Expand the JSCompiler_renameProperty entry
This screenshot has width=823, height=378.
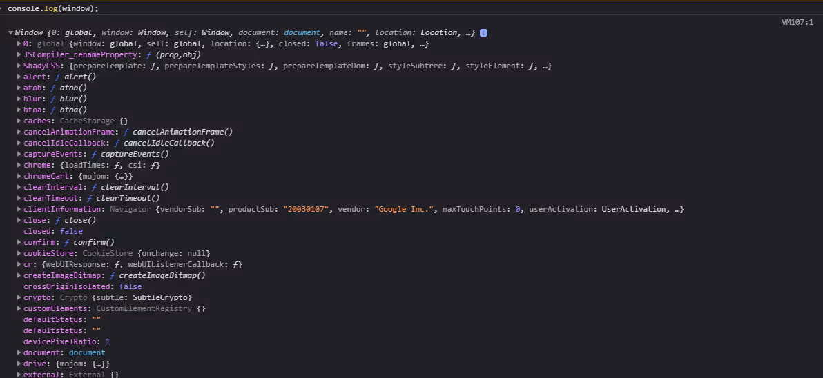click(19, 55)
